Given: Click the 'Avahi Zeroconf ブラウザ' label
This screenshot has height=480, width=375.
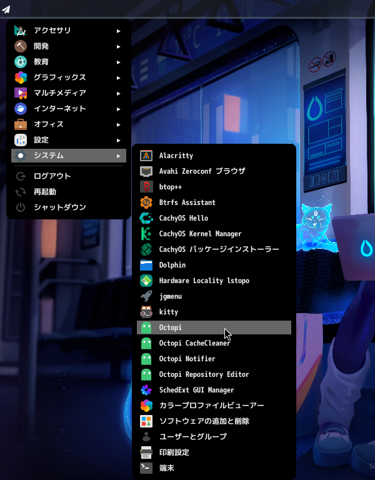Looking at the screenshot, I should [x=202, y=171].
